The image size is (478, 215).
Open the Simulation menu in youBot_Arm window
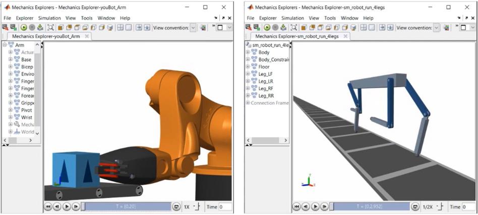click(x=49, y=18)
